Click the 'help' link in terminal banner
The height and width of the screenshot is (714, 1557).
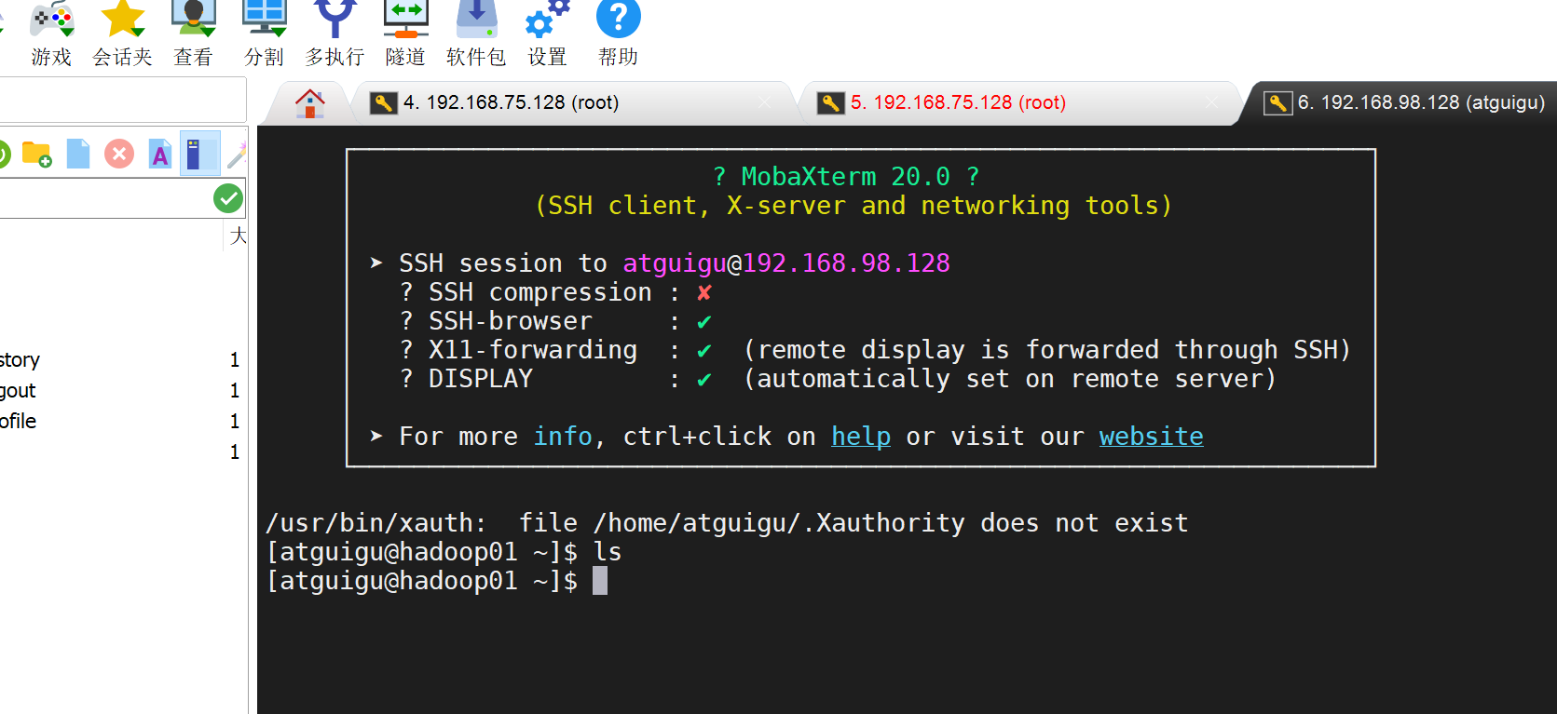tap(861, 437)
